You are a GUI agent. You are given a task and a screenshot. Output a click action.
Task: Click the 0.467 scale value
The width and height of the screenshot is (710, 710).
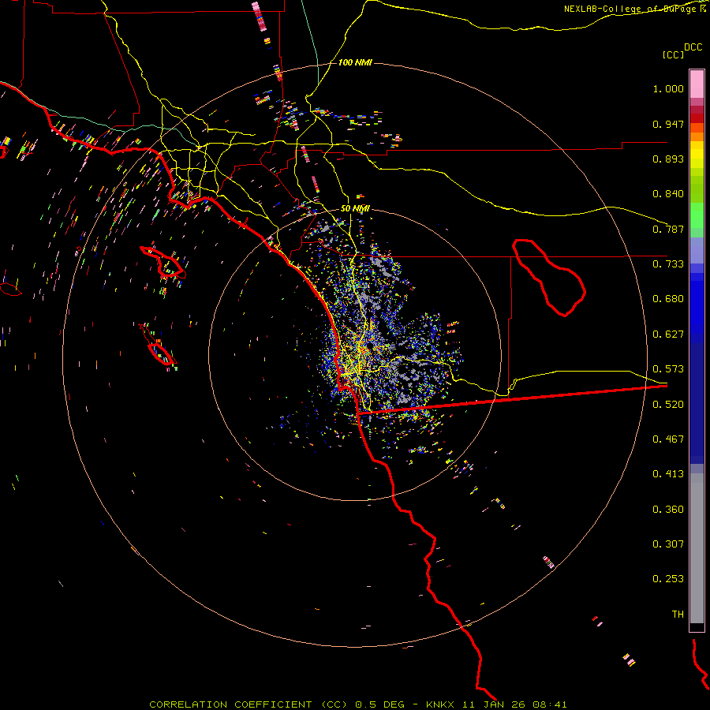click(668, 439)
